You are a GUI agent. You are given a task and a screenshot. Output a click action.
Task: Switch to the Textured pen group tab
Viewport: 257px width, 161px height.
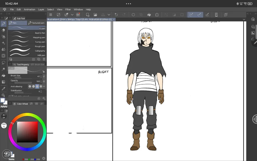(x=36, y=23)
